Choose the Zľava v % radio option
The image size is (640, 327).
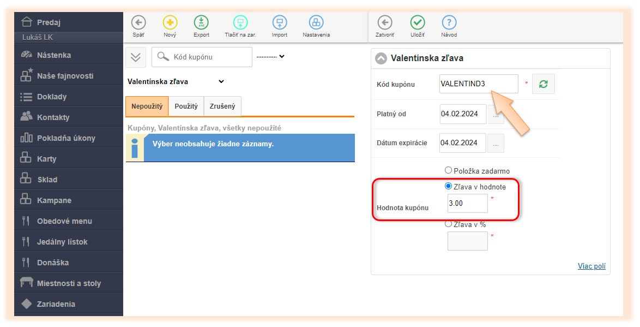click(449, 224)
